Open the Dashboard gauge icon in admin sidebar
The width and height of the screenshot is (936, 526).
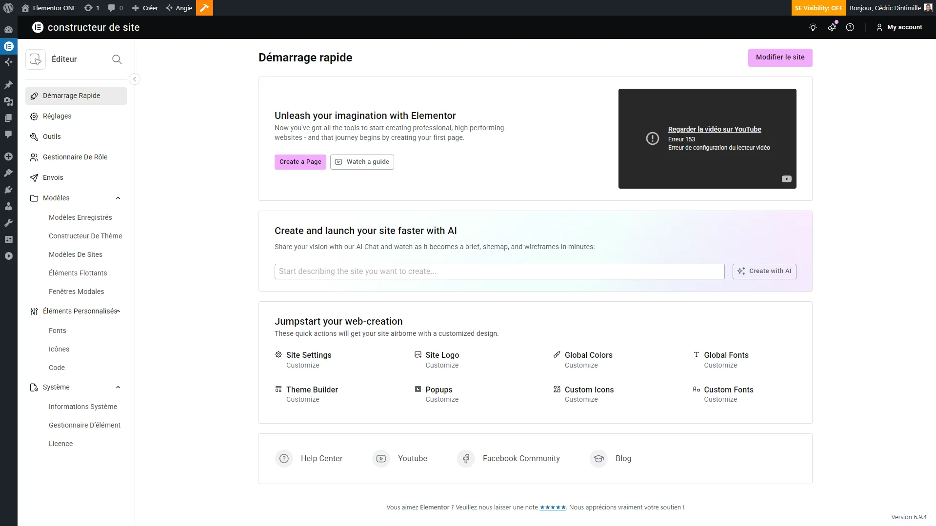(8, 29)
